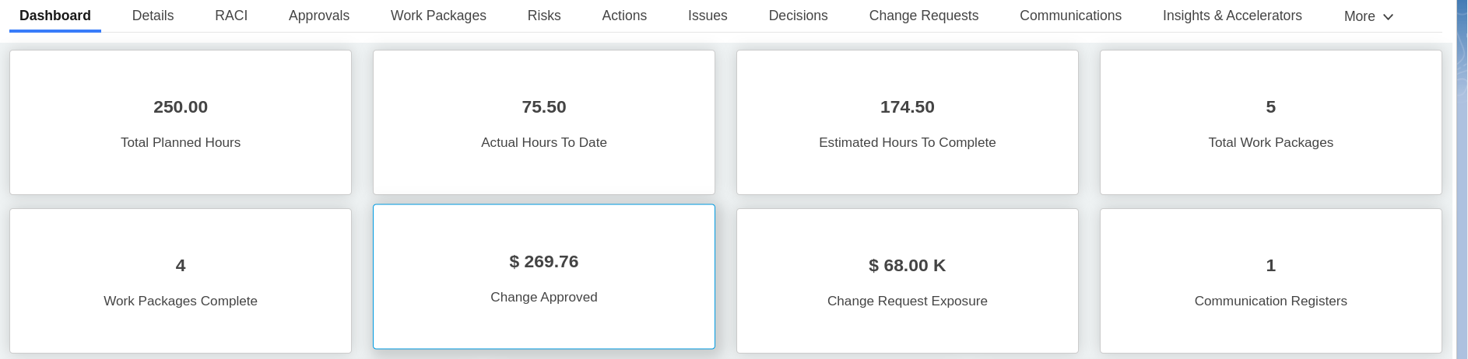1468x359 pixels.
Task: Select the Estimated Hours To Complete card
Action: (908, 123)
